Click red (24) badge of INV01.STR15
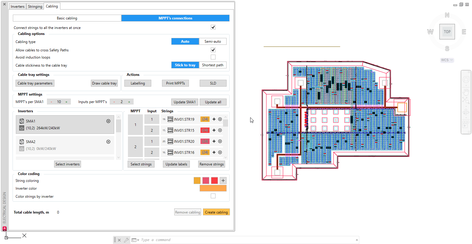This screenshot has width=472, height=244. pyautogui.click(x=205, y=130)
